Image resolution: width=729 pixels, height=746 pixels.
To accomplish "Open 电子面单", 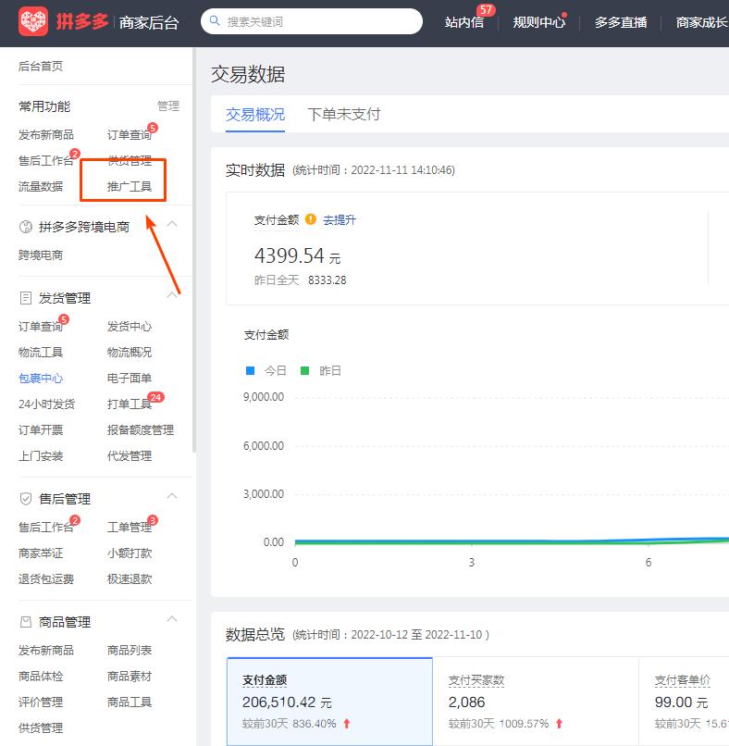I will coord(130,379).
